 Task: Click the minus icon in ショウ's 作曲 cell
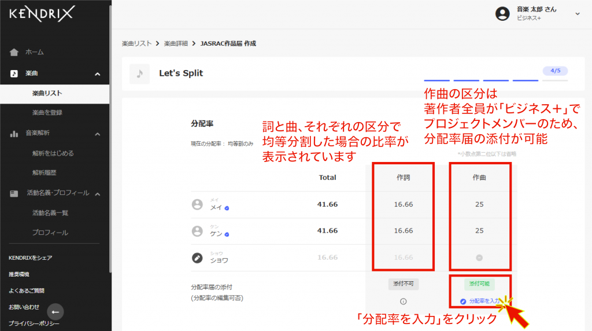(479, 258)
